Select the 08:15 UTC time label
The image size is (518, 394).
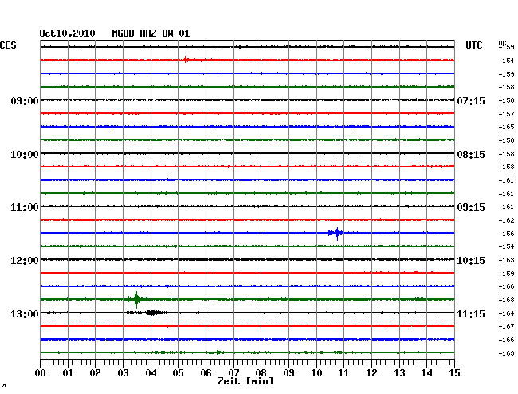[471, 155]
